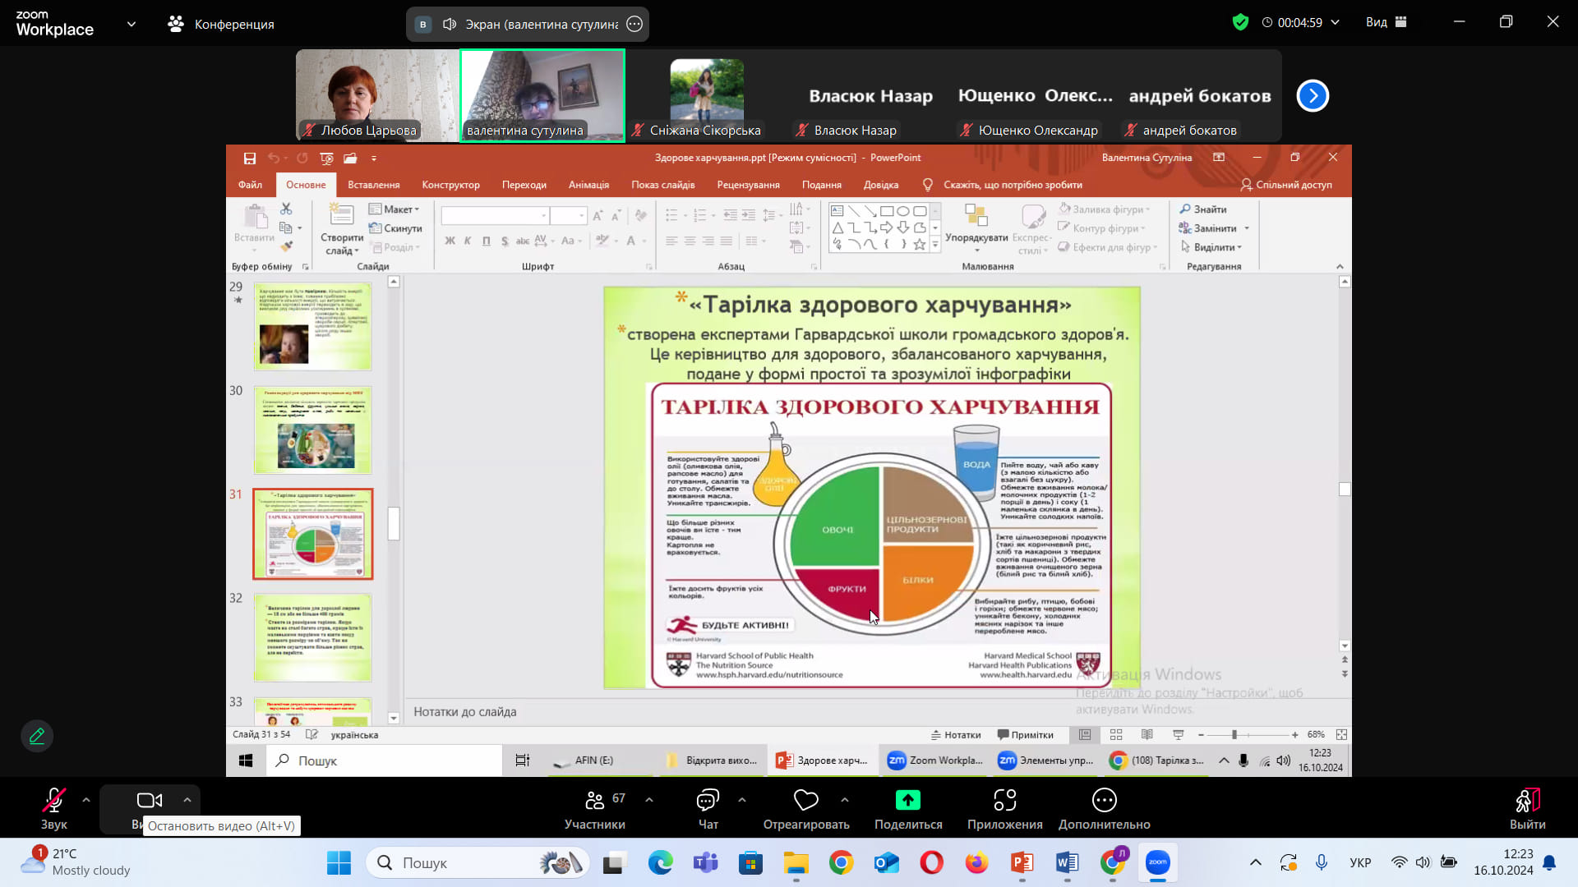This screenshot has height=887, width=1578.
Task: Open Приложения apps icon
Action: [1004, 801]
